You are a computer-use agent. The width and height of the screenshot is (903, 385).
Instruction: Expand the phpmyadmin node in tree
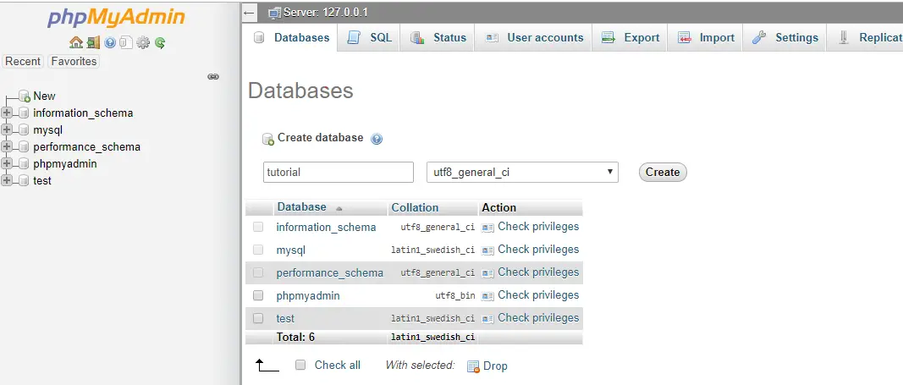(x=7, y=163)
